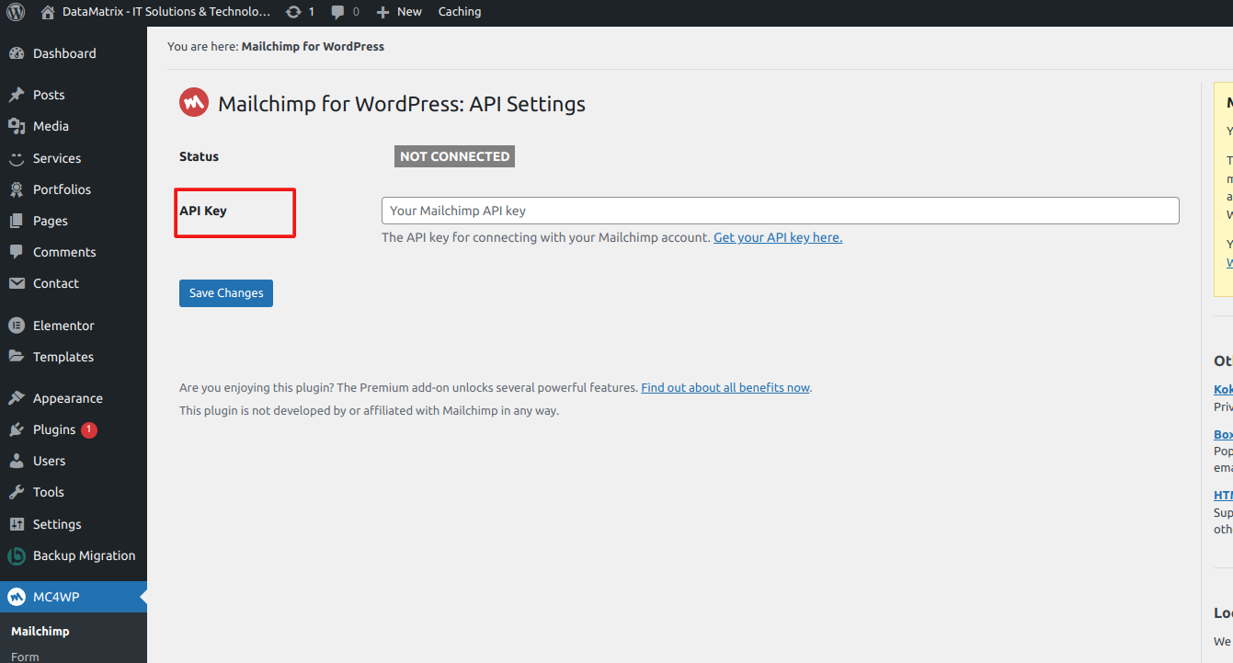This screenshot has width=1233, height=663.
Task: Click the Templates folder icon
Action: click(x=17, y=357)
